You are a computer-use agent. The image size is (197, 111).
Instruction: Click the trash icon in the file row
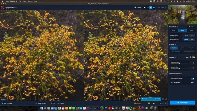click(x=166, y=103)
